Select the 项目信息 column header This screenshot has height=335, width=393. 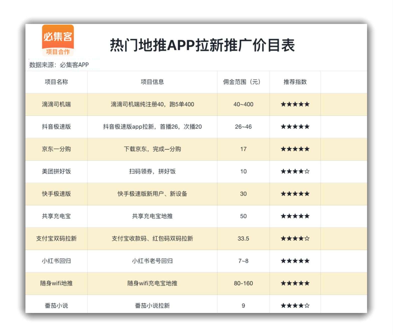(152, 82)
